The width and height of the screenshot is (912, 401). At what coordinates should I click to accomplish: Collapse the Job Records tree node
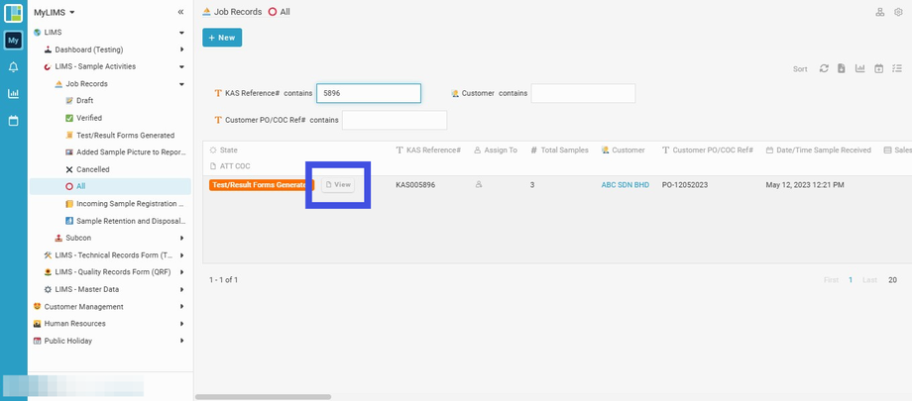coord(182,84)
